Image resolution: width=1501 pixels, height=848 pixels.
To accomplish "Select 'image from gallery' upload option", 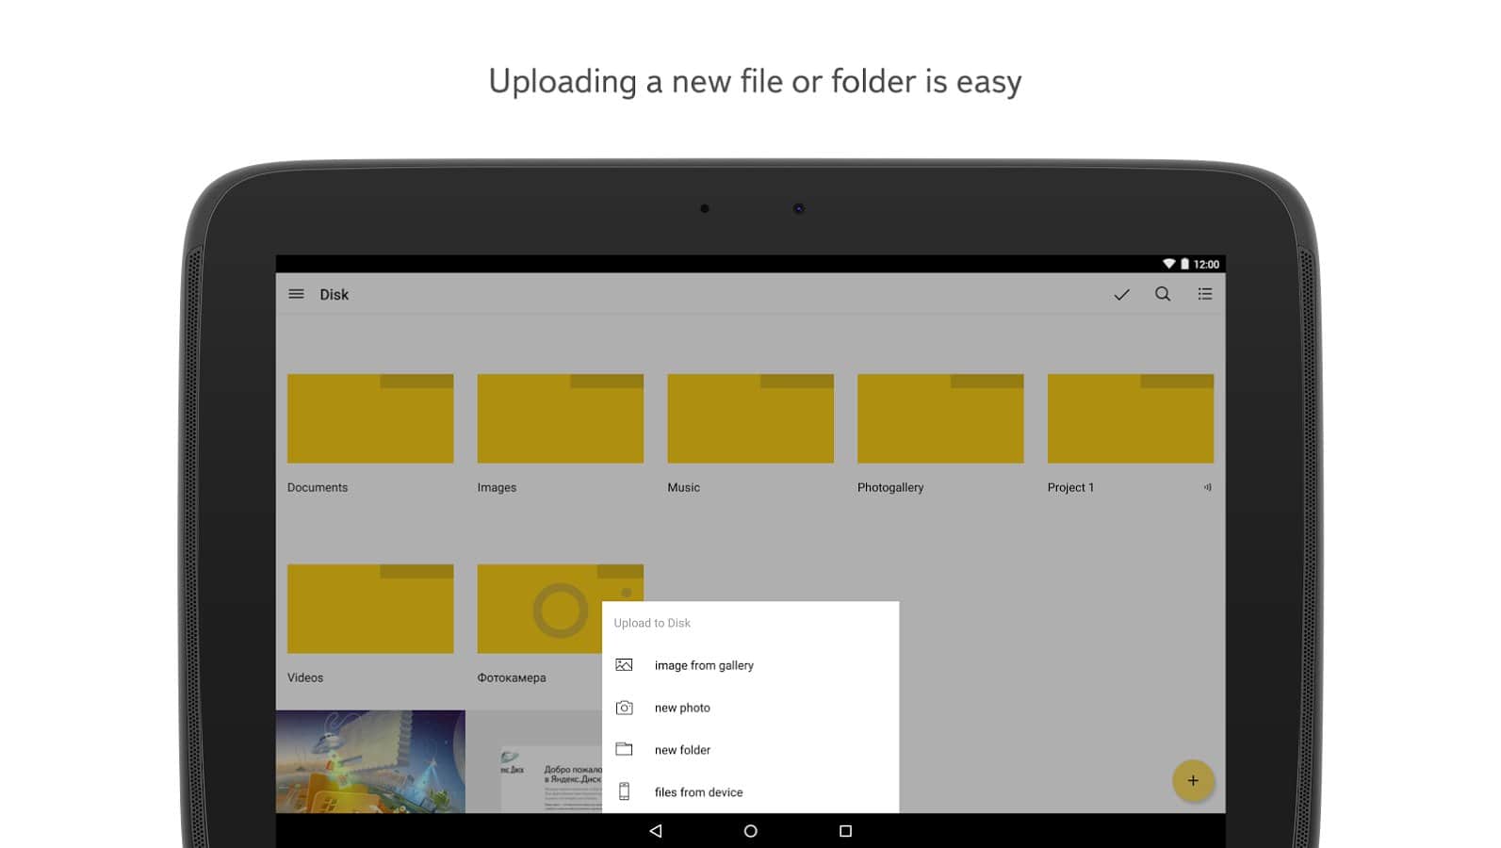I will 704,665.
